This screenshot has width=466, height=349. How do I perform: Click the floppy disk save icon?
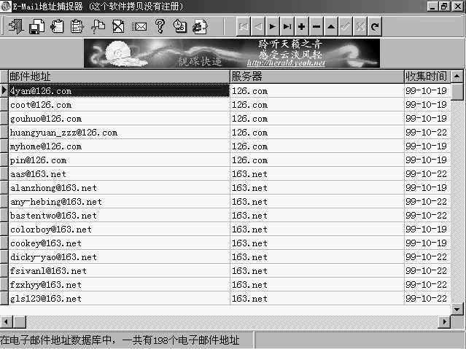36,26
